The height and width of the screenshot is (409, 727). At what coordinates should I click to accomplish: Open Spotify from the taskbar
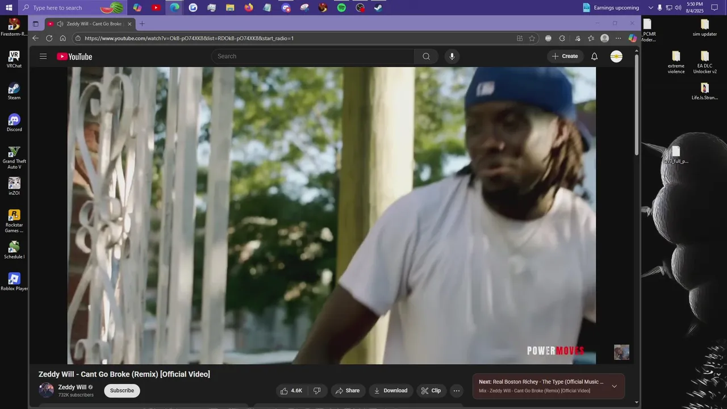pyautogui.click(x=341, y=7)
